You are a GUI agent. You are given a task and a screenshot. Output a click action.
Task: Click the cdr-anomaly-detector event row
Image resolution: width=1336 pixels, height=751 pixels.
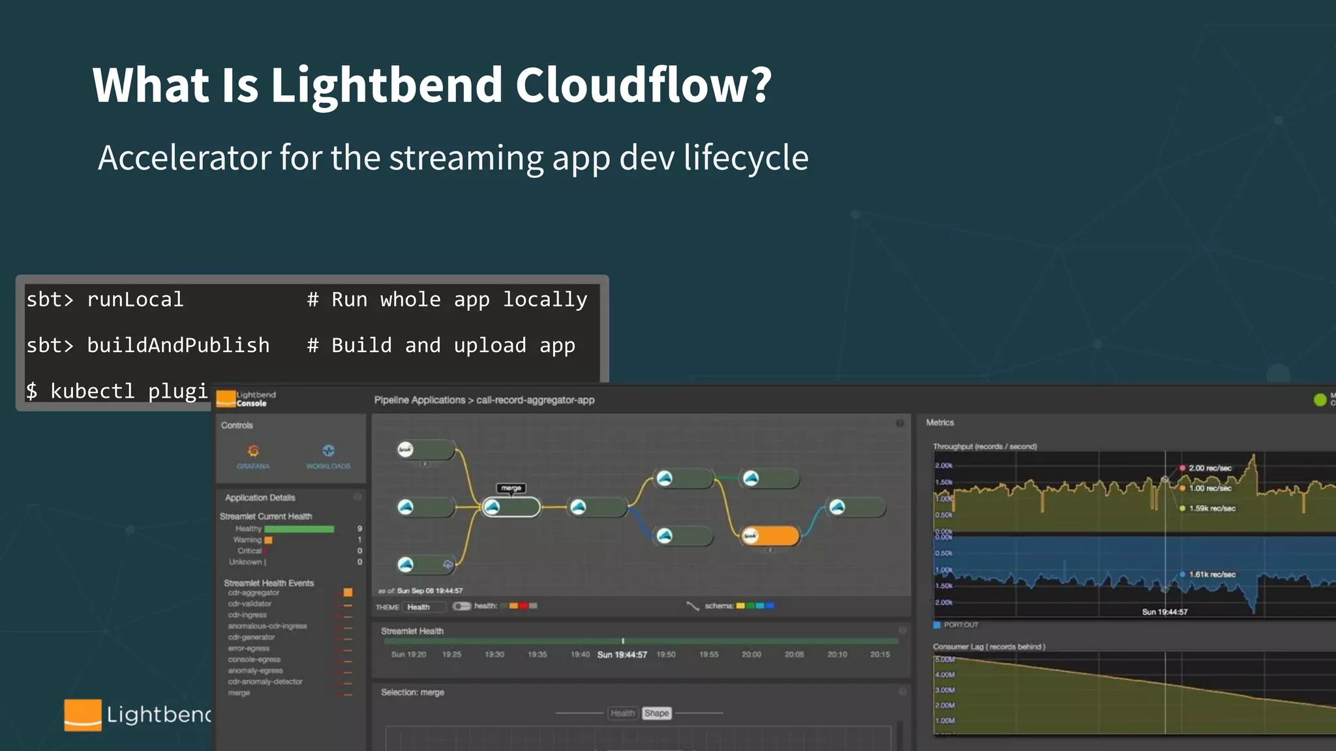click(x=290, y=681)
